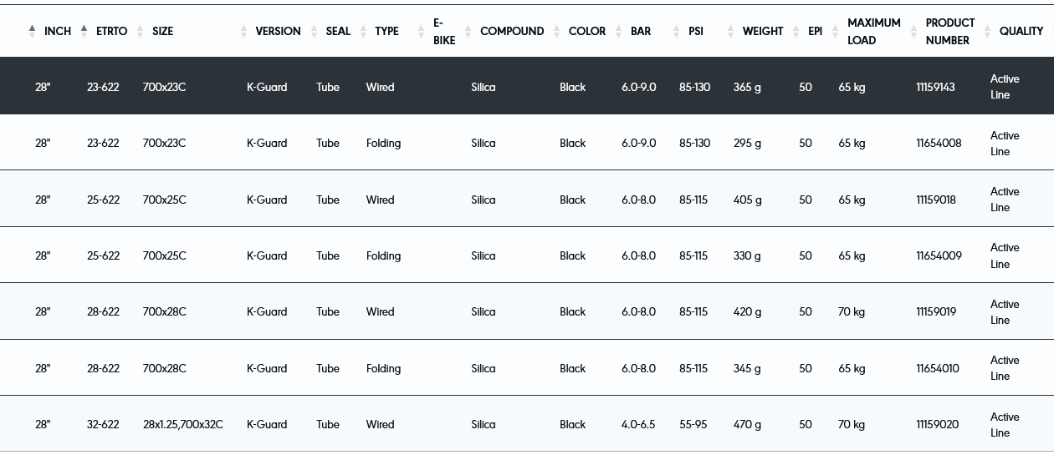Sort table using the SIZE column arrows

[x=140, y=31]
